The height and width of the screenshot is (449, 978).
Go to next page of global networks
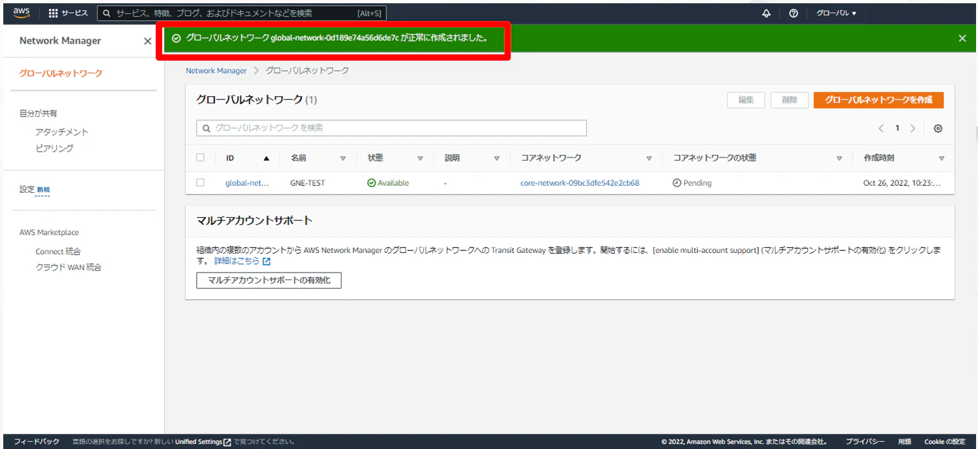click(913, 128)
